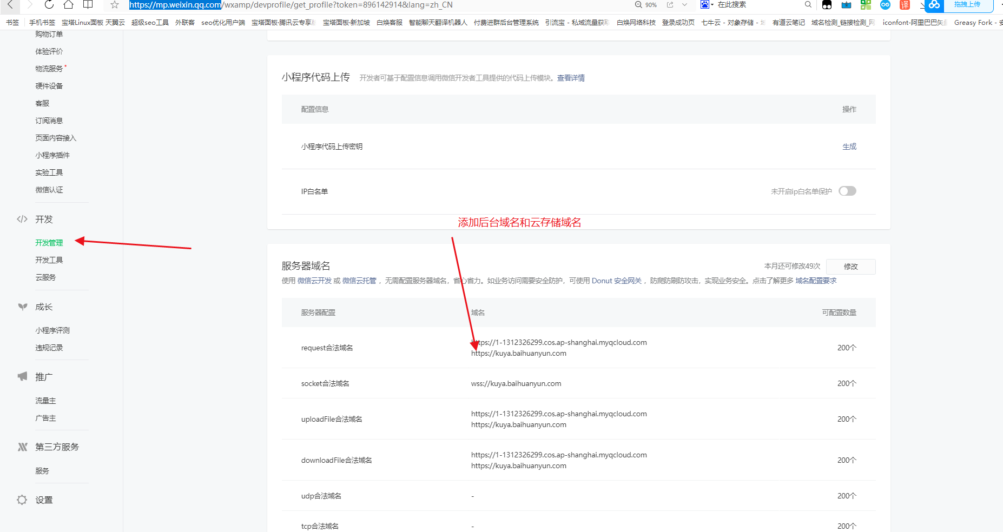
Task: Open the orange translate extension icon
Action: point(905,5)
